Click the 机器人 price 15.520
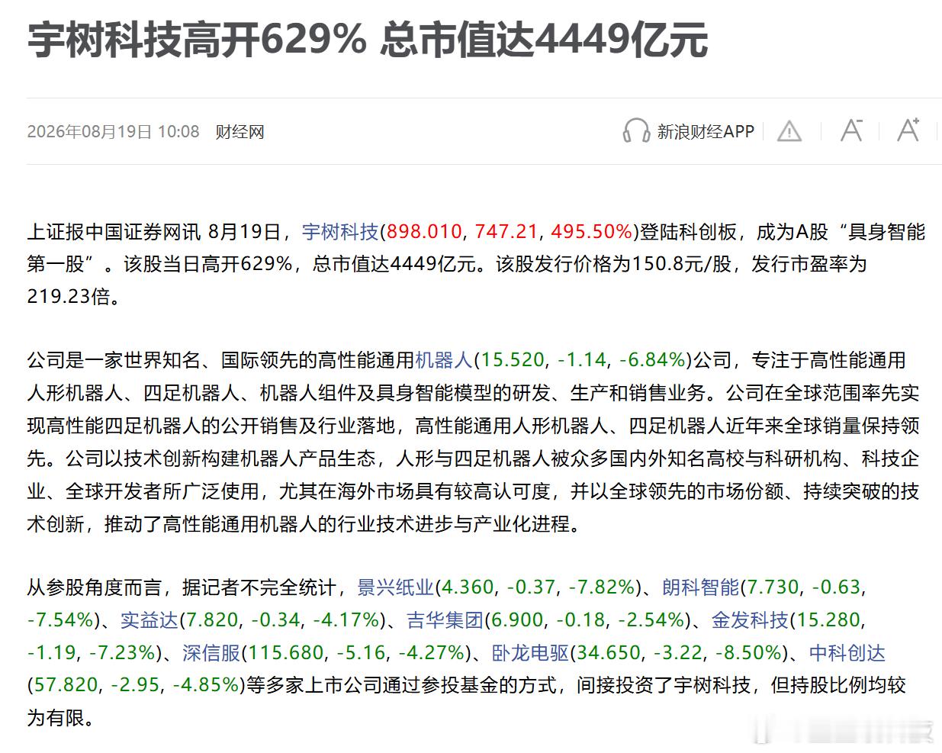The height and width of the screenshot is (753, 942). pos(513,359)
